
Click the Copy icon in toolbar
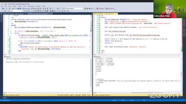tap(45, 9)
